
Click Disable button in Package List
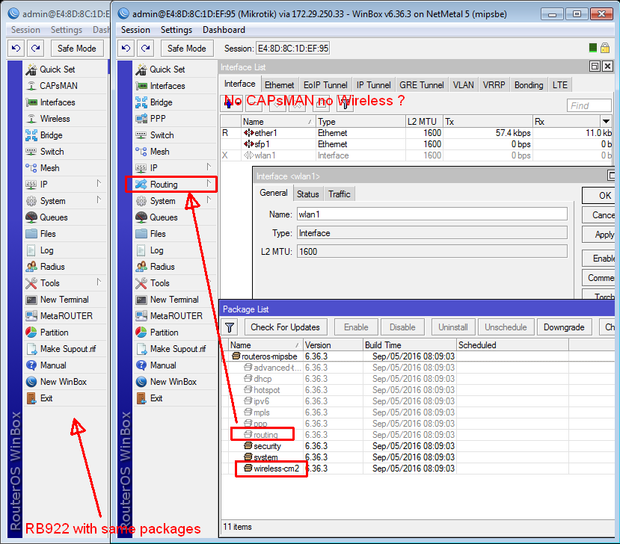(x=402, y=327)
